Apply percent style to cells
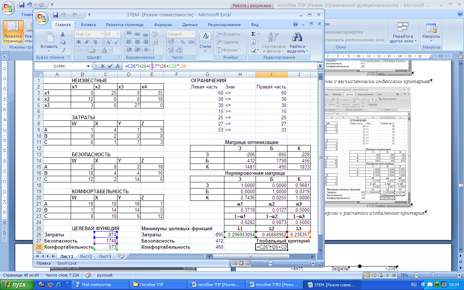 click(x=183, y=42)
